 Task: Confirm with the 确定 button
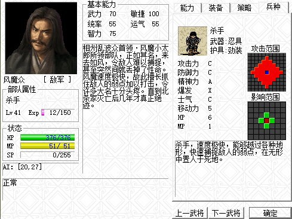click(270, 213)
